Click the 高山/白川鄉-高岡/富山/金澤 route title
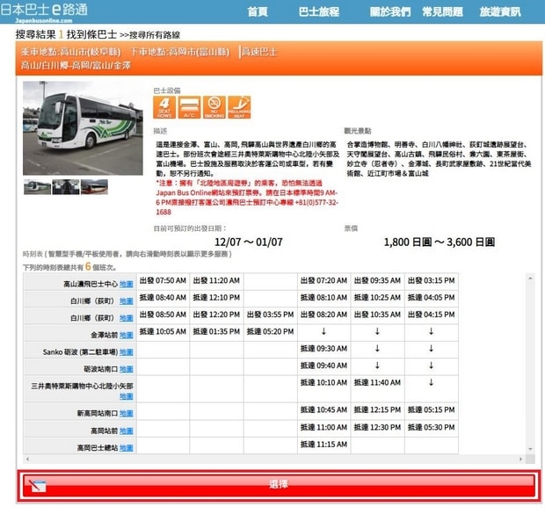 tap(76, 65)
